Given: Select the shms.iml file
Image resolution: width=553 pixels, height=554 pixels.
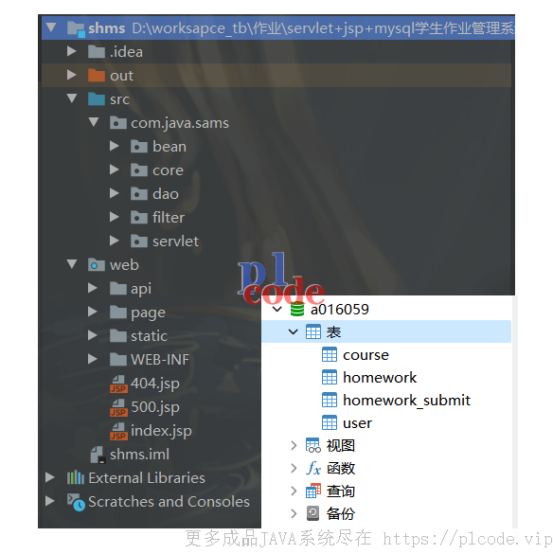Looking at the screenshot, I should (139, 455).
